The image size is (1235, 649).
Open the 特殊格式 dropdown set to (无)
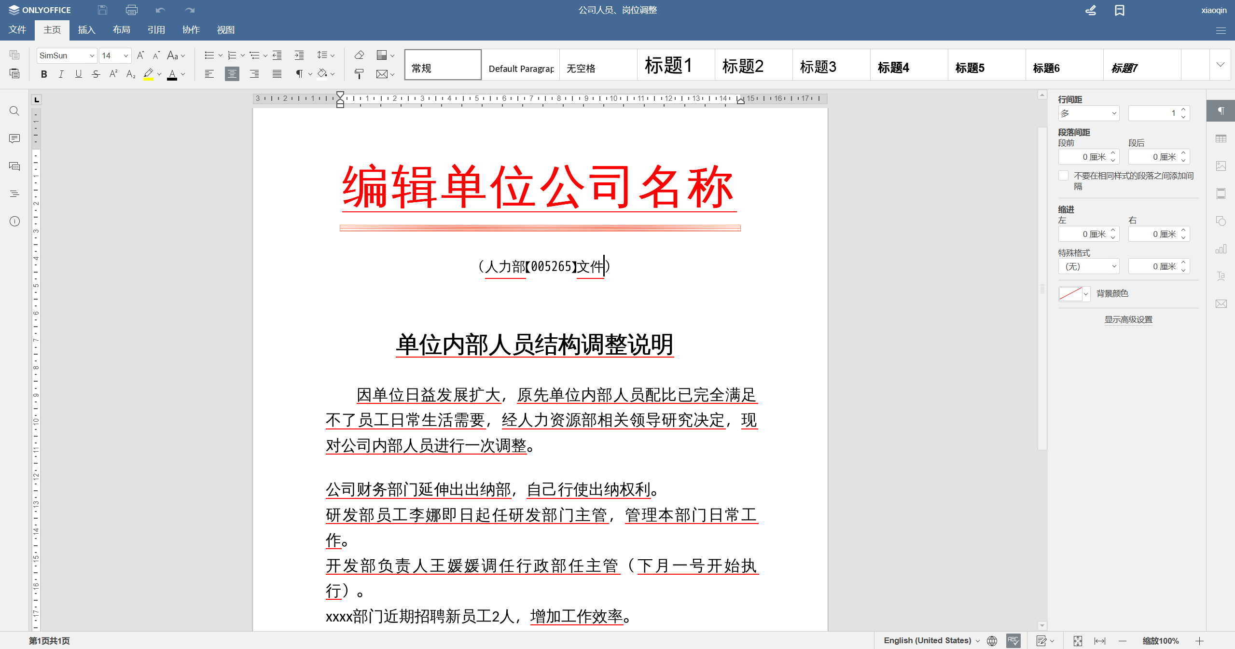tap(1089, 266)
